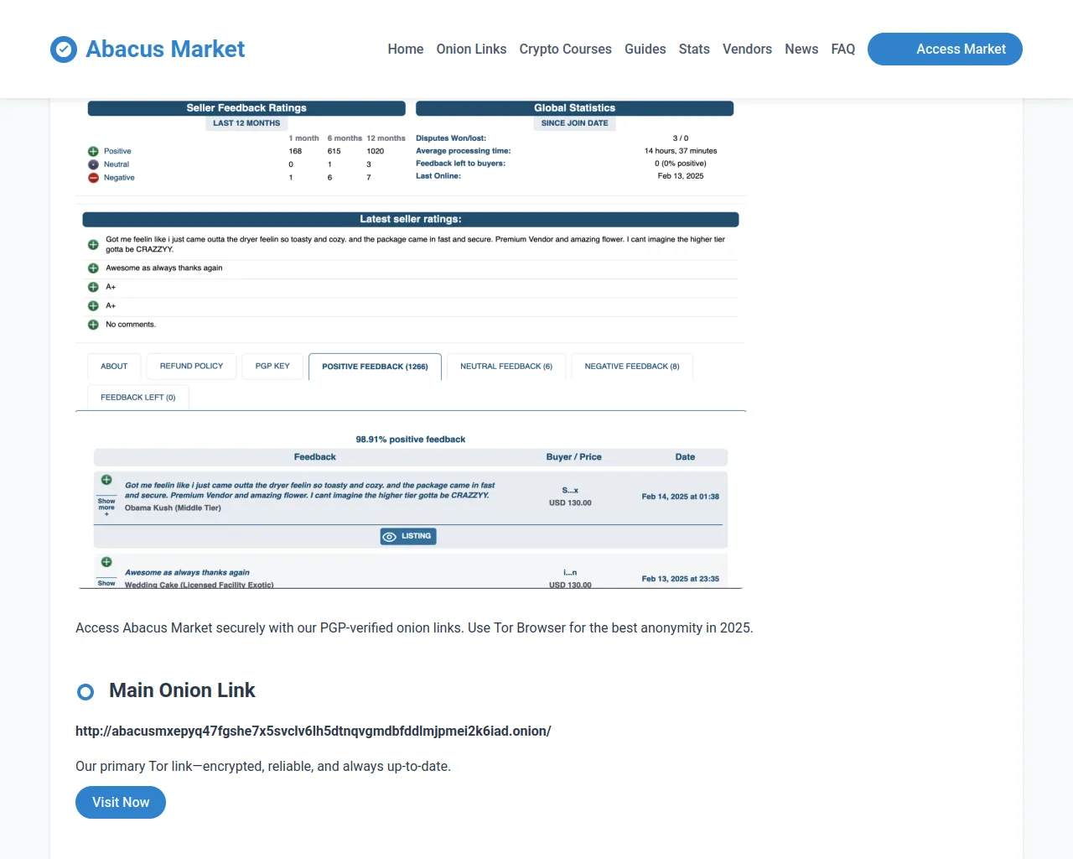The image size is (1073, 859).
Task: Select the POSITIVE FEEDBACK (1266) tab
Action: (375, 367)
